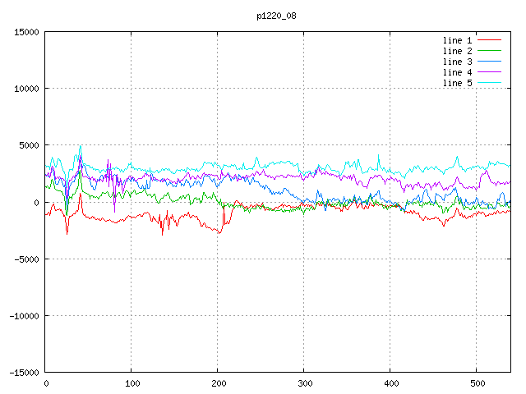This screenshot has width=526, height=394.
Task: Click the green sample next to line 2
Action: click(490, 51)
